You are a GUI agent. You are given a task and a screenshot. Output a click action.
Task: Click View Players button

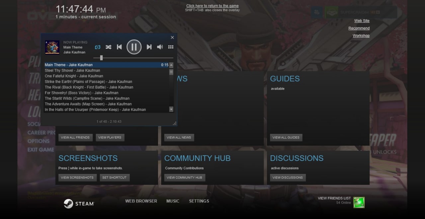pyautogui.click(x=110, y=137)
